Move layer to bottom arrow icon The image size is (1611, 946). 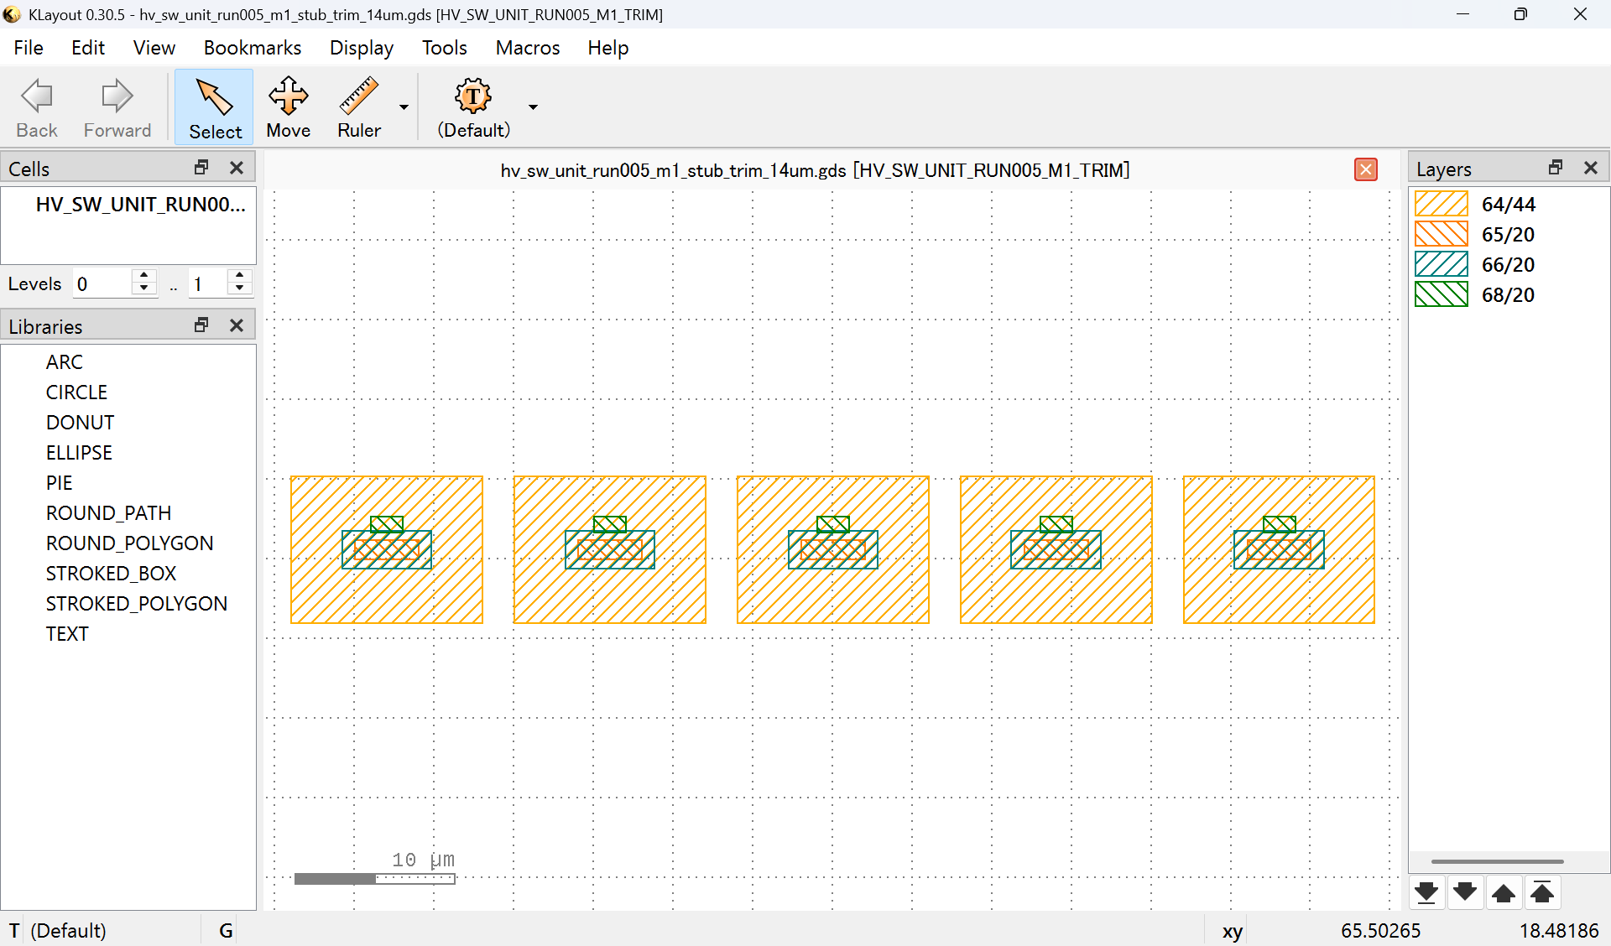[1426, 892]
